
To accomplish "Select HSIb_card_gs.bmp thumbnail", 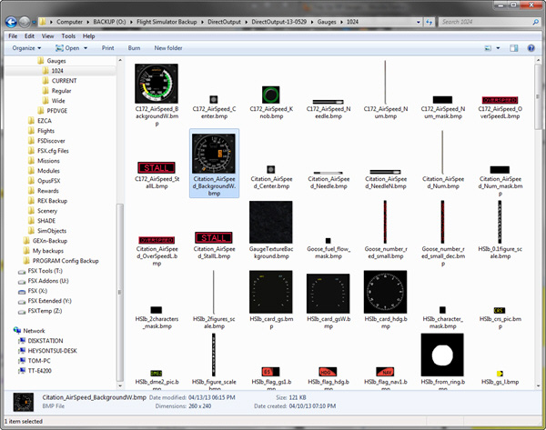I will point(270,292).
